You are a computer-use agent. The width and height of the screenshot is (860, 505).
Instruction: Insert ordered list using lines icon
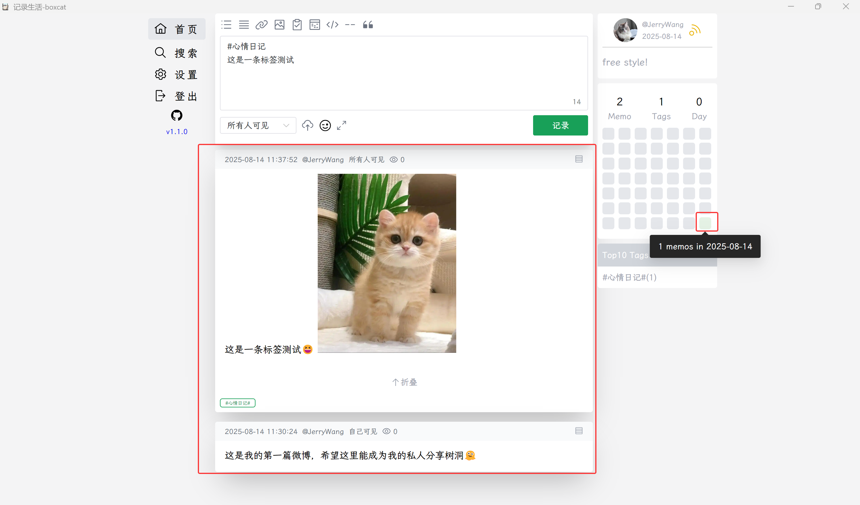tap(244, 25)
